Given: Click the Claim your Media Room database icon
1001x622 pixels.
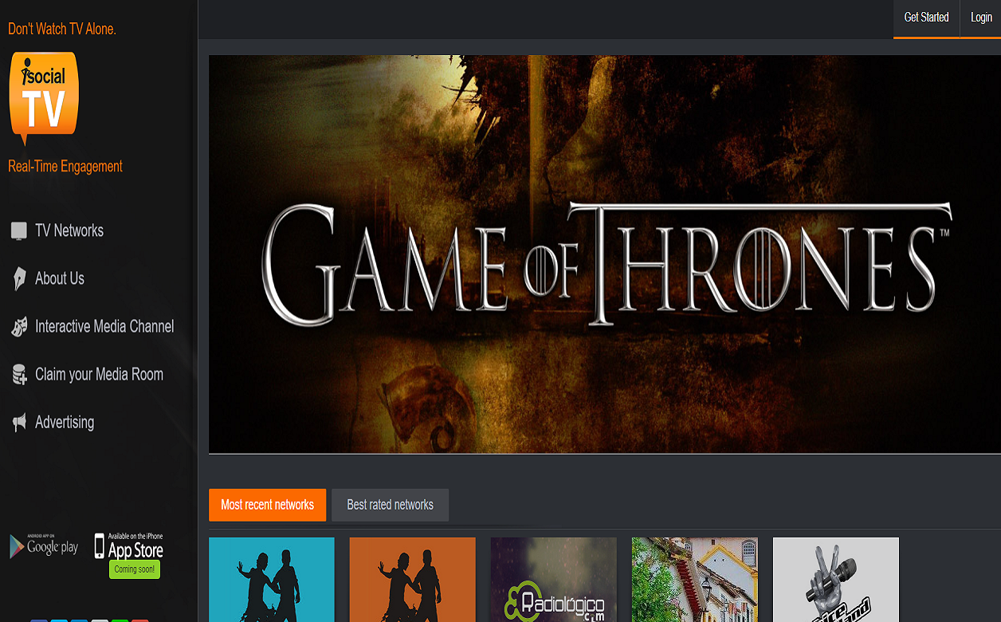Looking at the screenshot, I should (x=19, y=375).
